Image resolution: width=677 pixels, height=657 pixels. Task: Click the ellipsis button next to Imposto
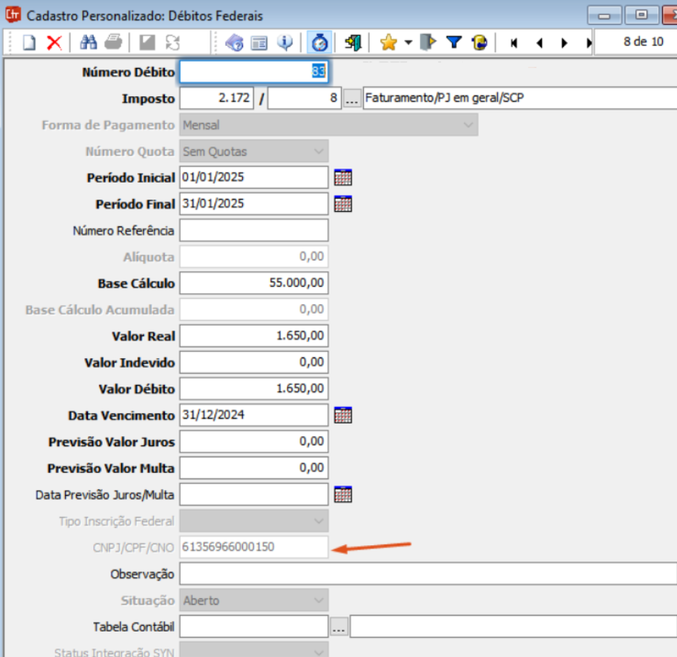point(352,98)
